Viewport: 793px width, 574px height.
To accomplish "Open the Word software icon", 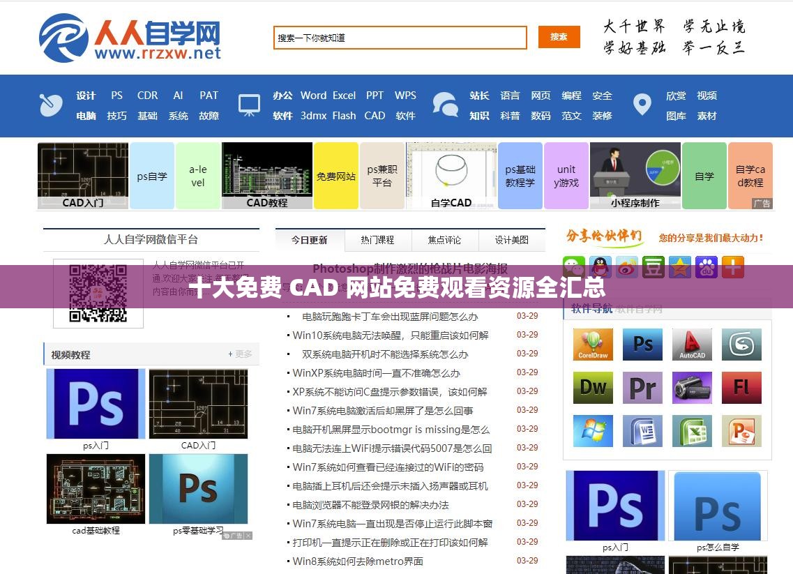I will pyautogui.click(x=642, y=431).
